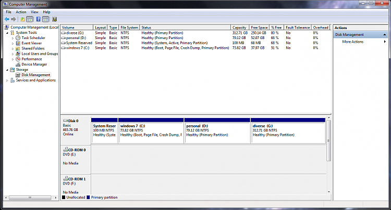Click the Local Users and Groups icon
The image size is (391, 210).
(18, 54)
